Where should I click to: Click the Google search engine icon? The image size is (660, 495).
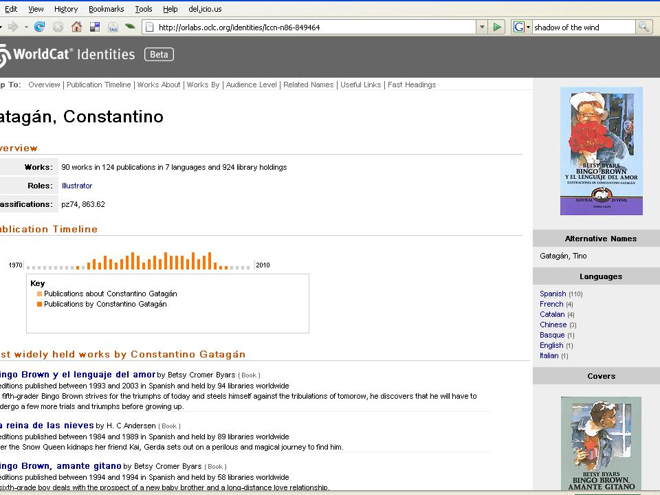coord(519,27)
